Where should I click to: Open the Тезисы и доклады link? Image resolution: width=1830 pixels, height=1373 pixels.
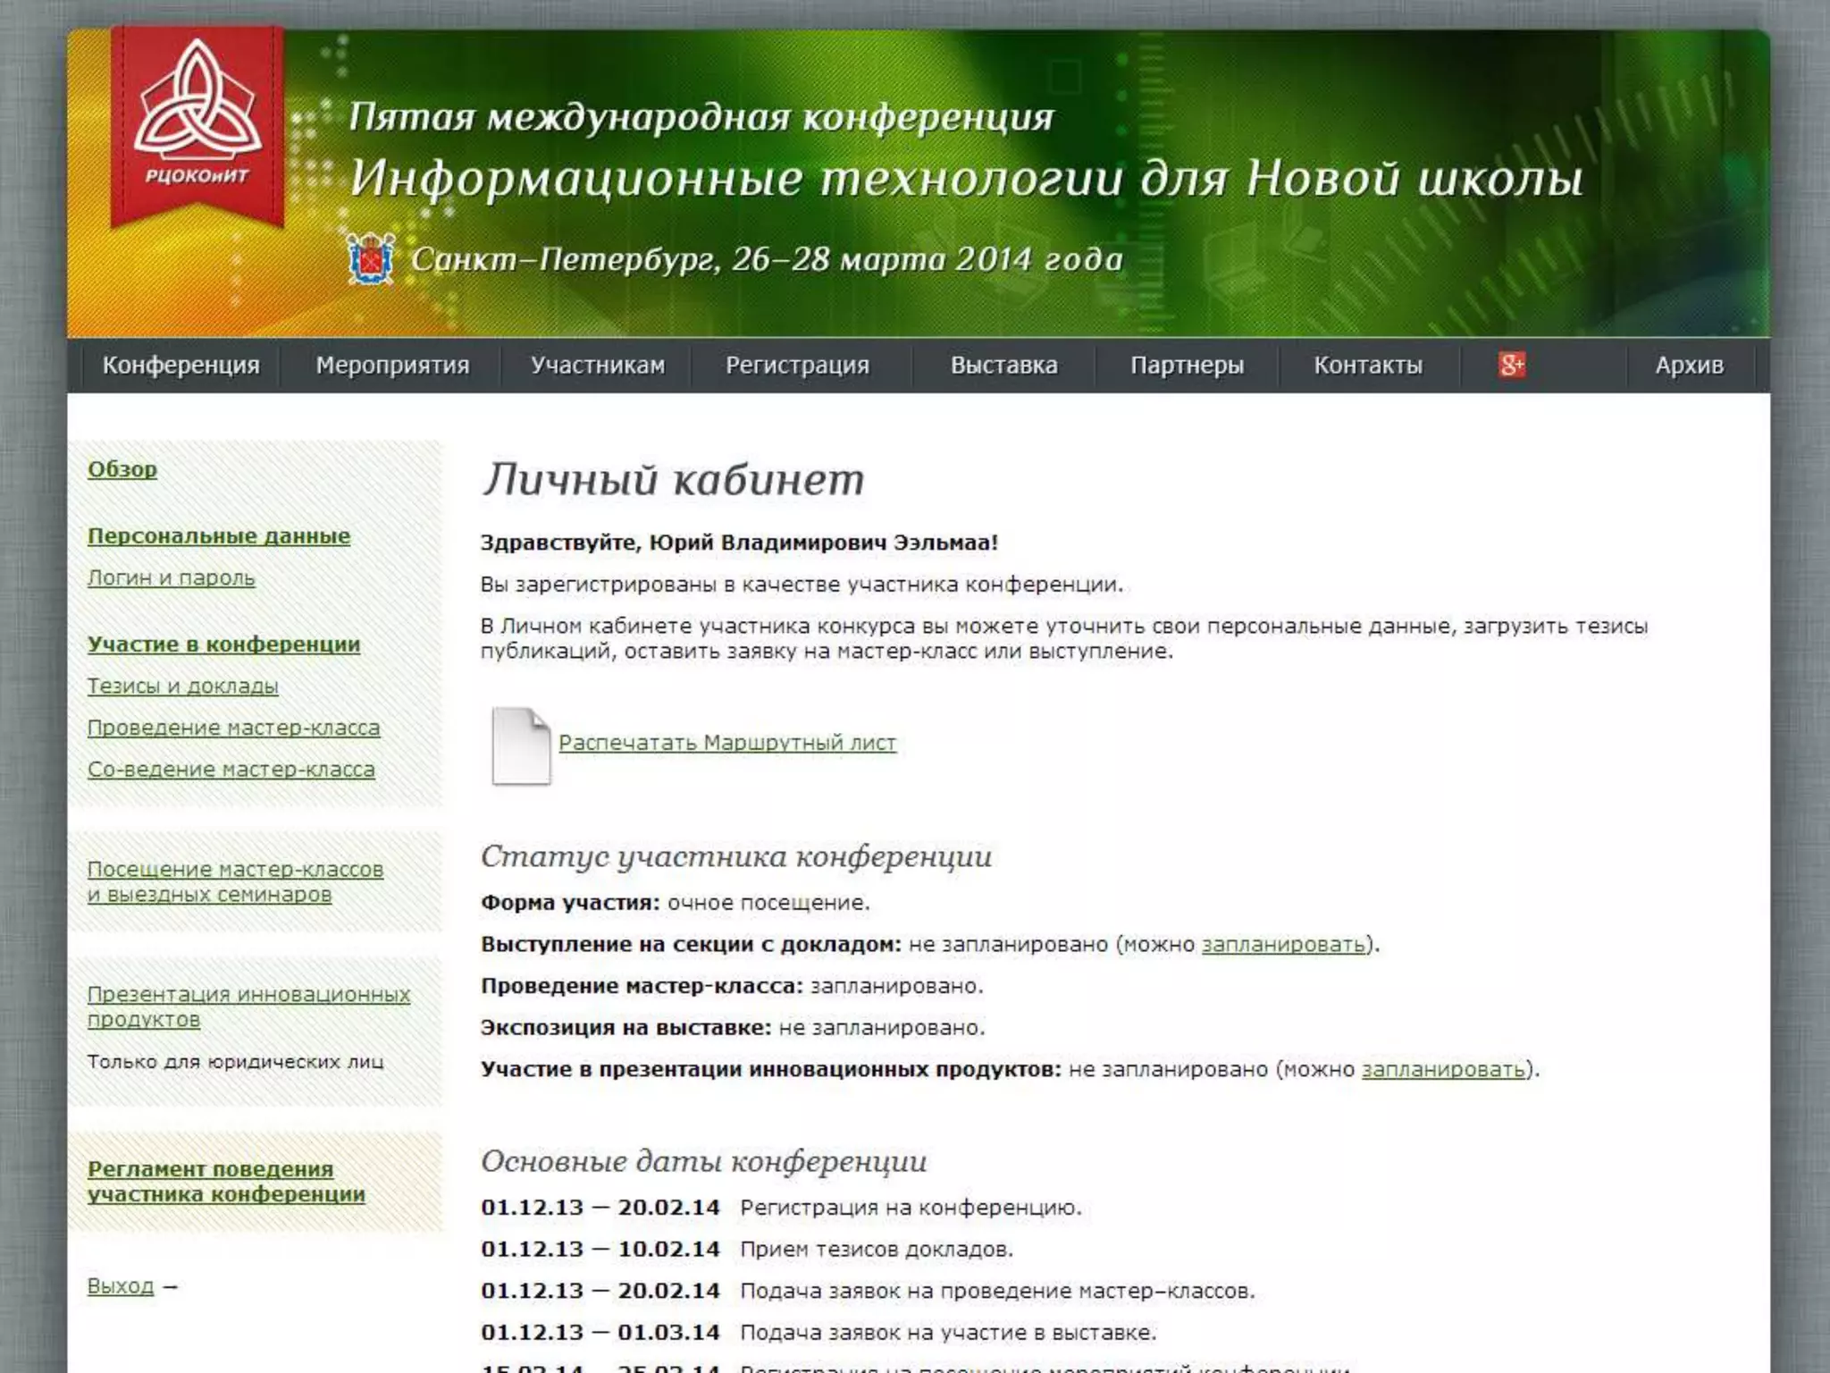[183, 686]
